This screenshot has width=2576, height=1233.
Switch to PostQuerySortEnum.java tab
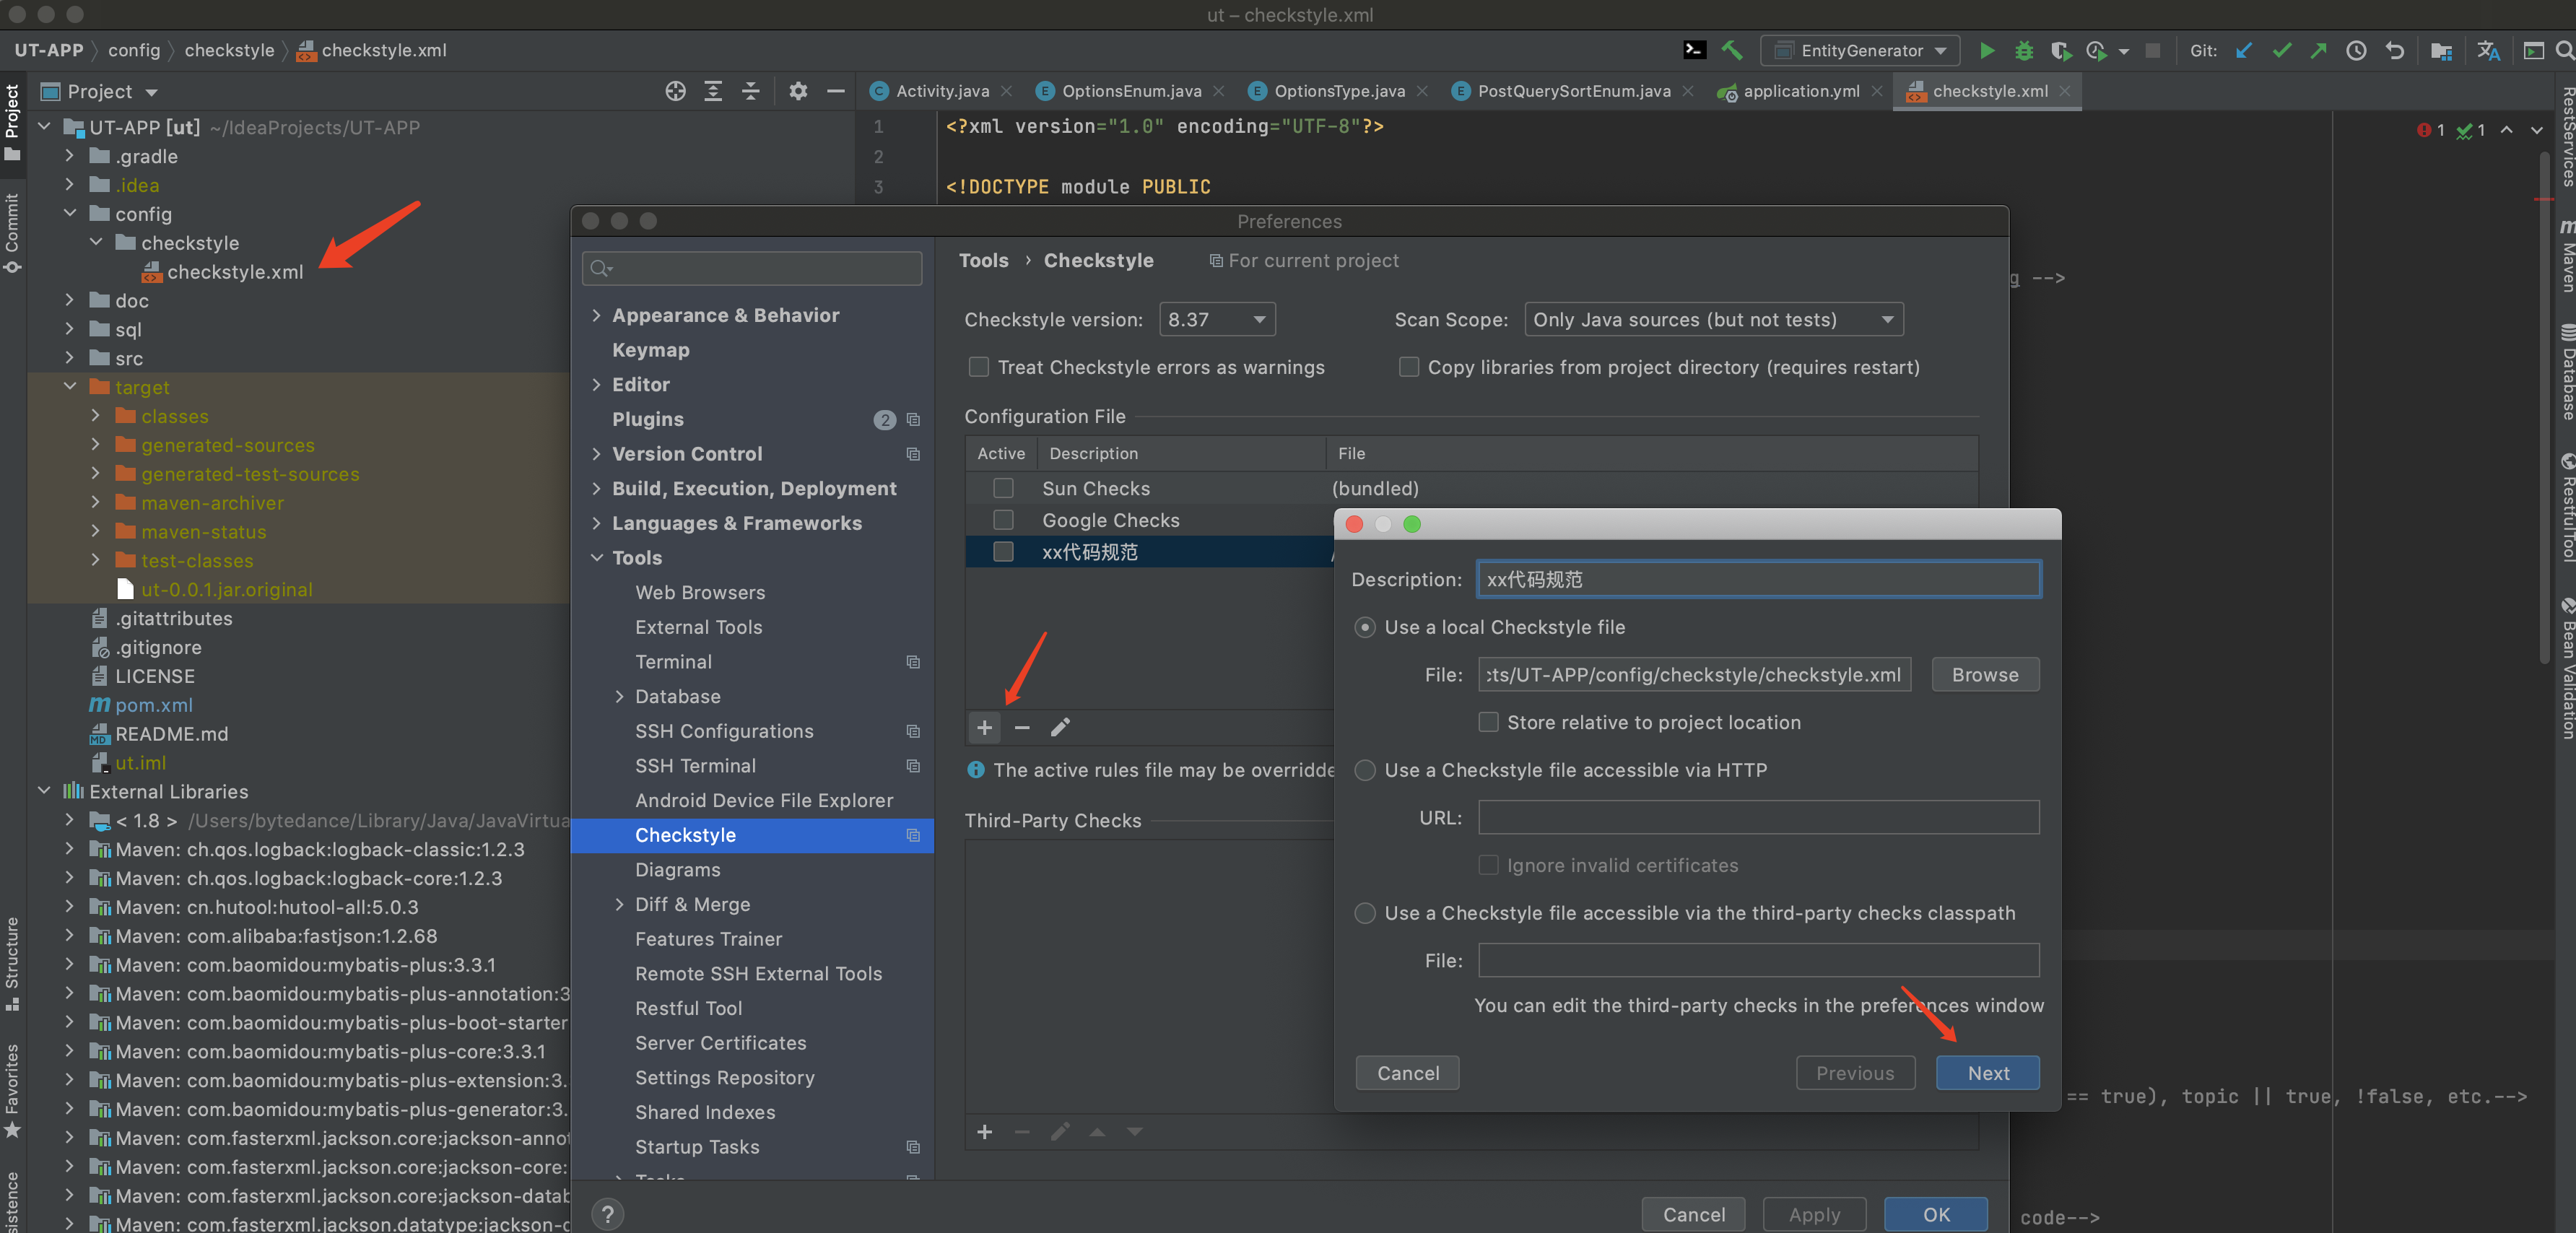click(1573, 91)
